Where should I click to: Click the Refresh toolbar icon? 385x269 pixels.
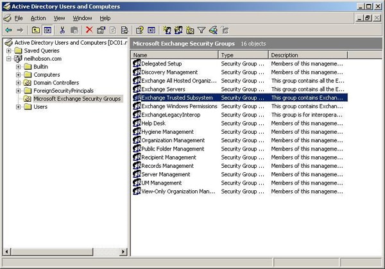coord(113,30)
